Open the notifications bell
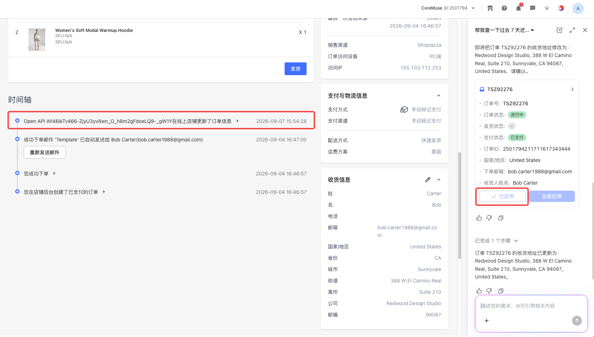The image size is (594, 337). [x=519, y=8]
